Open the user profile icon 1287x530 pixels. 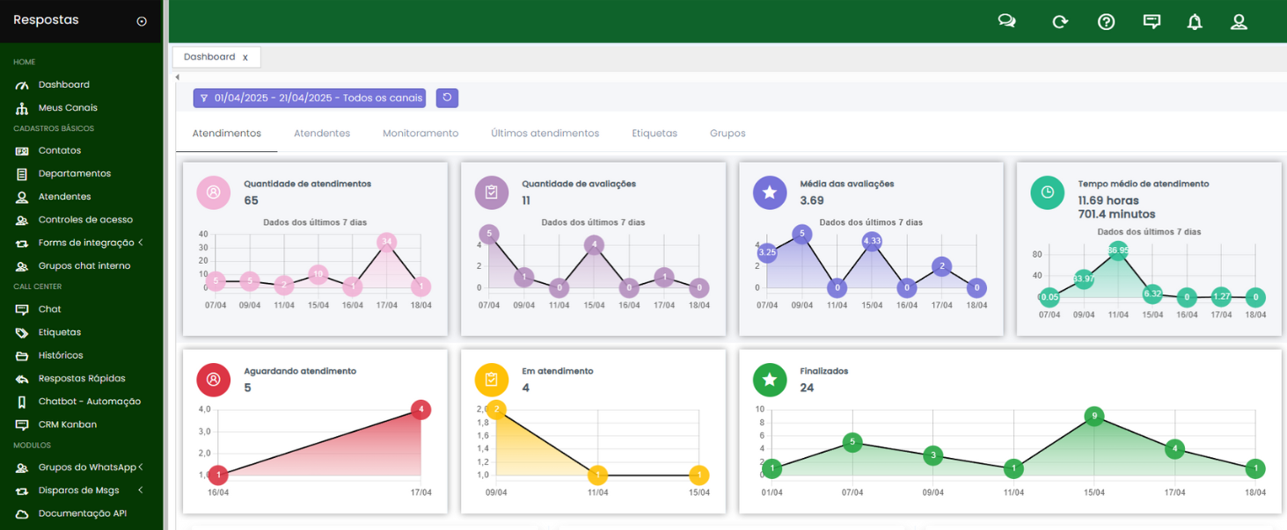tap(1239, 22)
